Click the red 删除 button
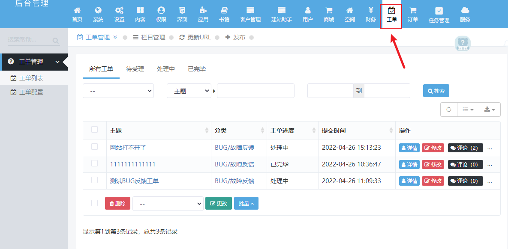508x249 pixels. (117, 203)
